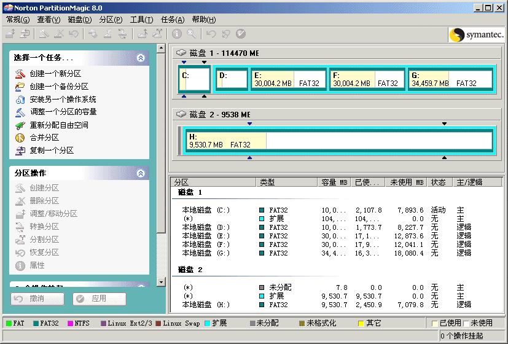Screen dimensions: 508x344
Task: Open the 帮助(H) menu
Action: (204, 20)
